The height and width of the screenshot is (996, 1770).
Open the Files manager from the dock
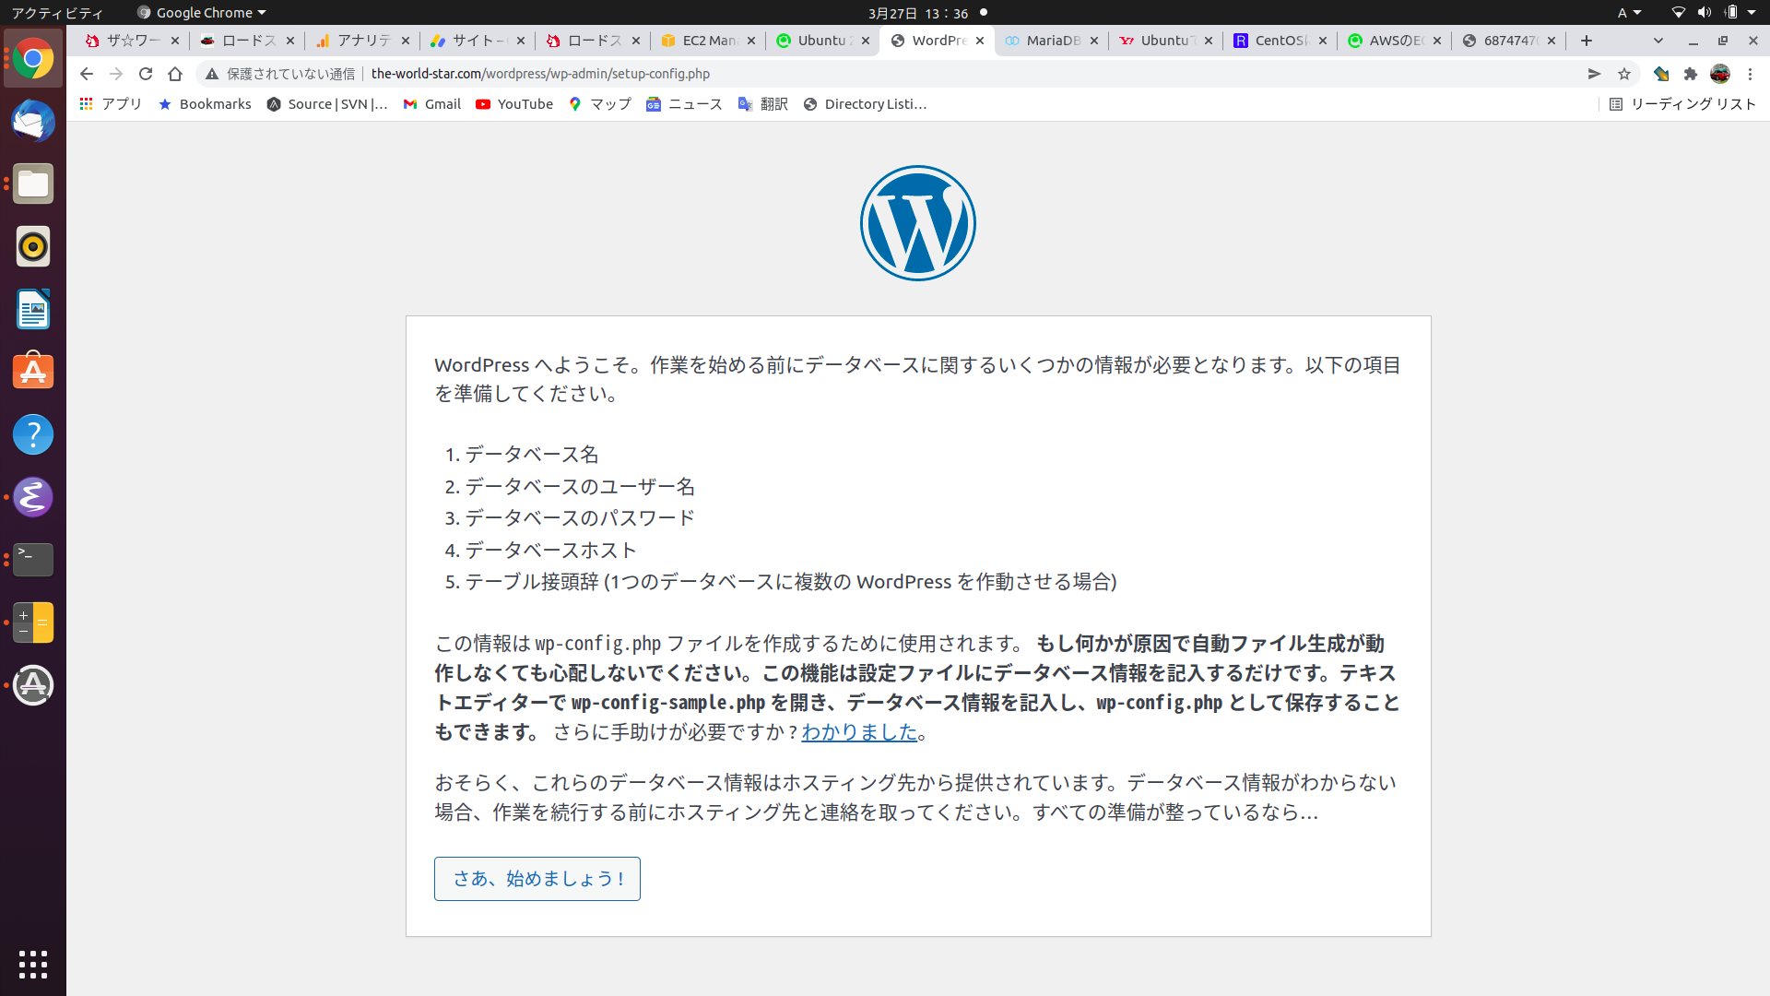33,184
